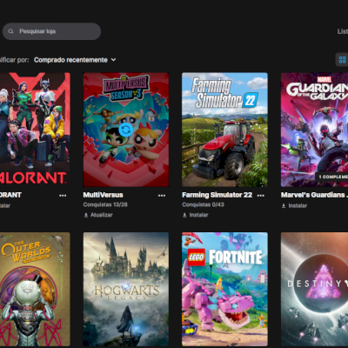Click Conquistas 13/28 under MultiVersus
Image resolution: width=348 pixels, height=348 pixels.
tap(105, 204)
